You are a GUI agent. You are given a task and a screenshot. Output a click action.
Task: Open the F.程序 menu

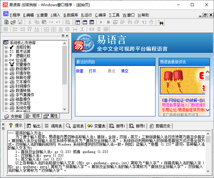[x=15, y=15]
